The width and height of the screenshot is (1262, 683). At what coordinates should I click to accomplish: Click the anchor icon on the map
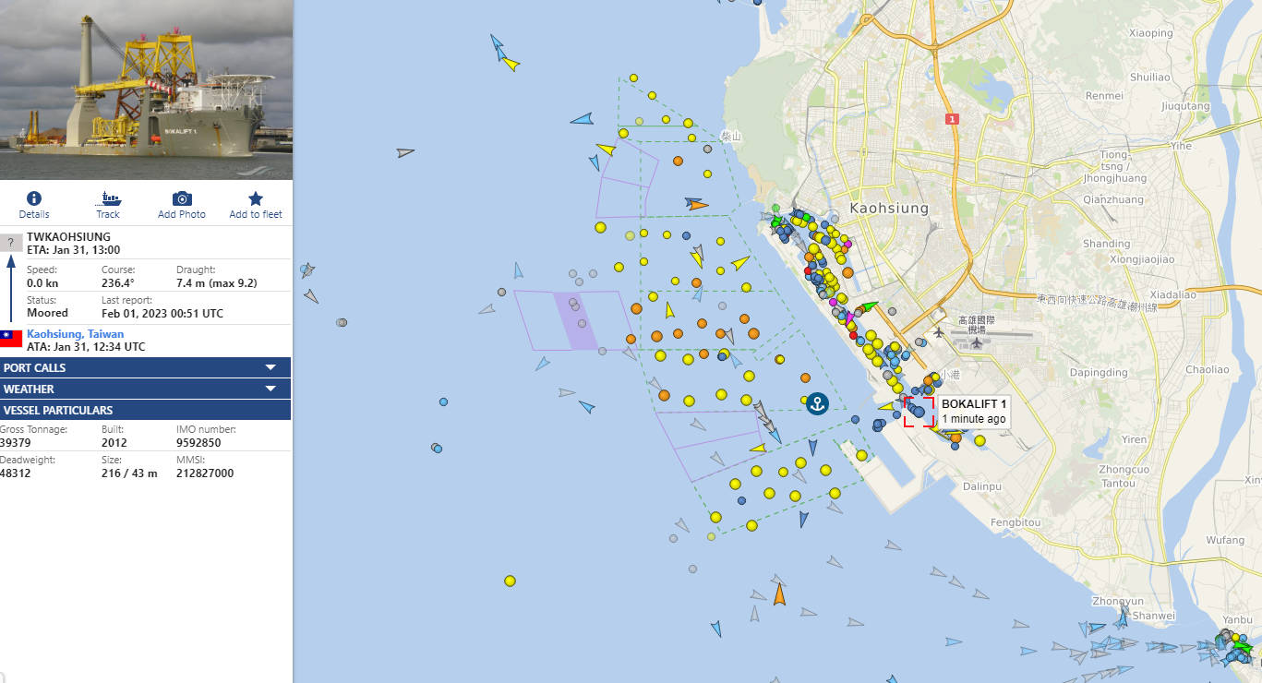(816, 402)
